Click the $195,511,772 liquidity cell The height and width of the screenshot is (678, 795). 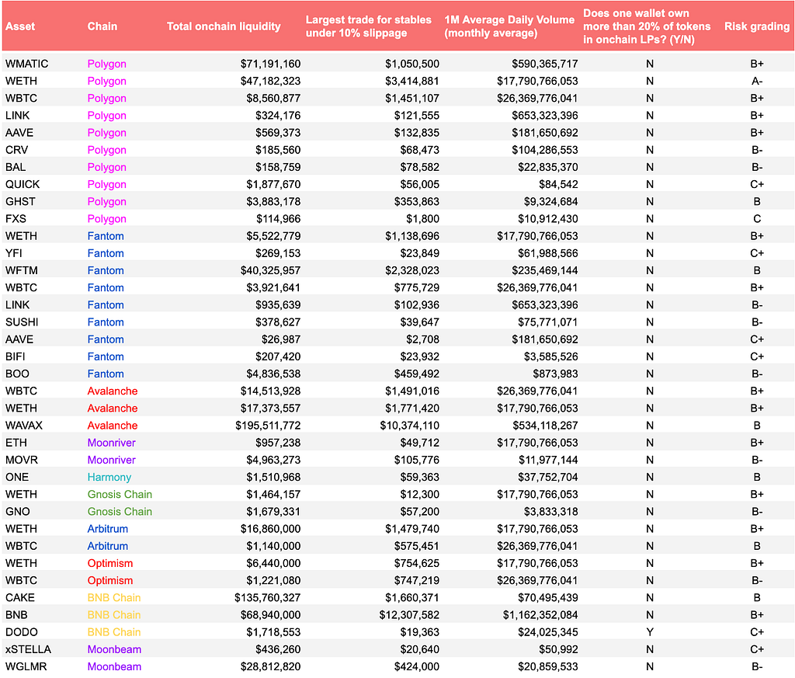coord(268,426)
